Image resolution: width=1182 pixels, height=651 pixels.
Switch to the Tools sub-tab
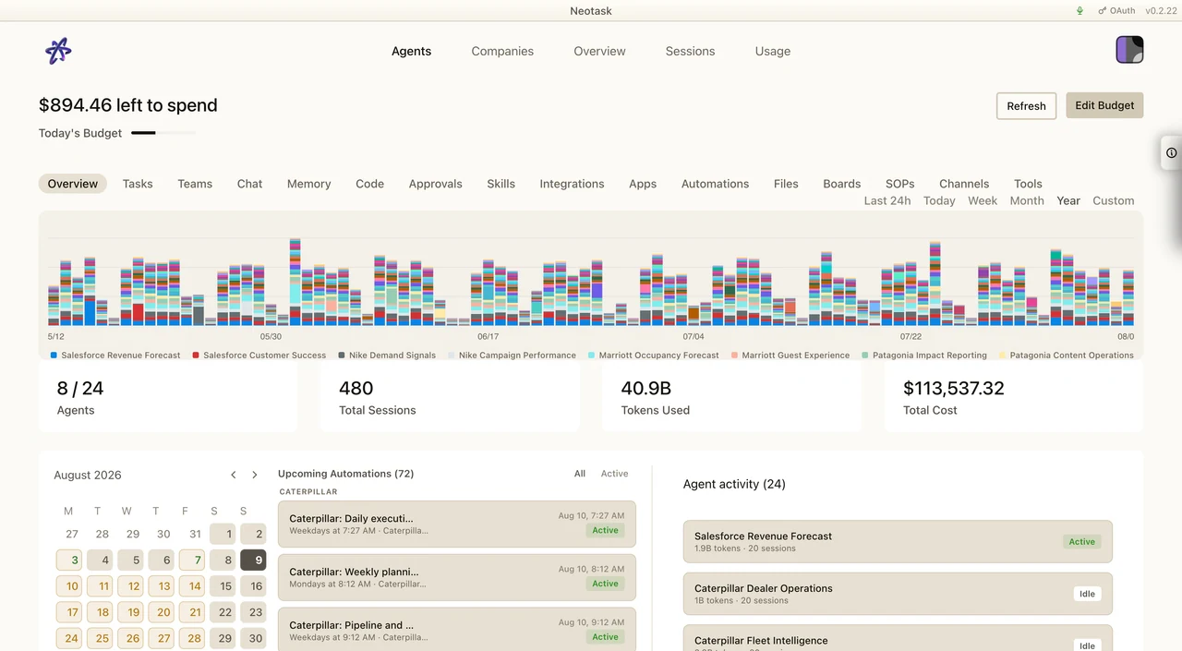tap(1028, 184)
